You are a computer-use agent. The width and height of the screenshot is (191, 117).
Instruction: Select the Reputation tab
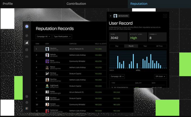[139, 4]
